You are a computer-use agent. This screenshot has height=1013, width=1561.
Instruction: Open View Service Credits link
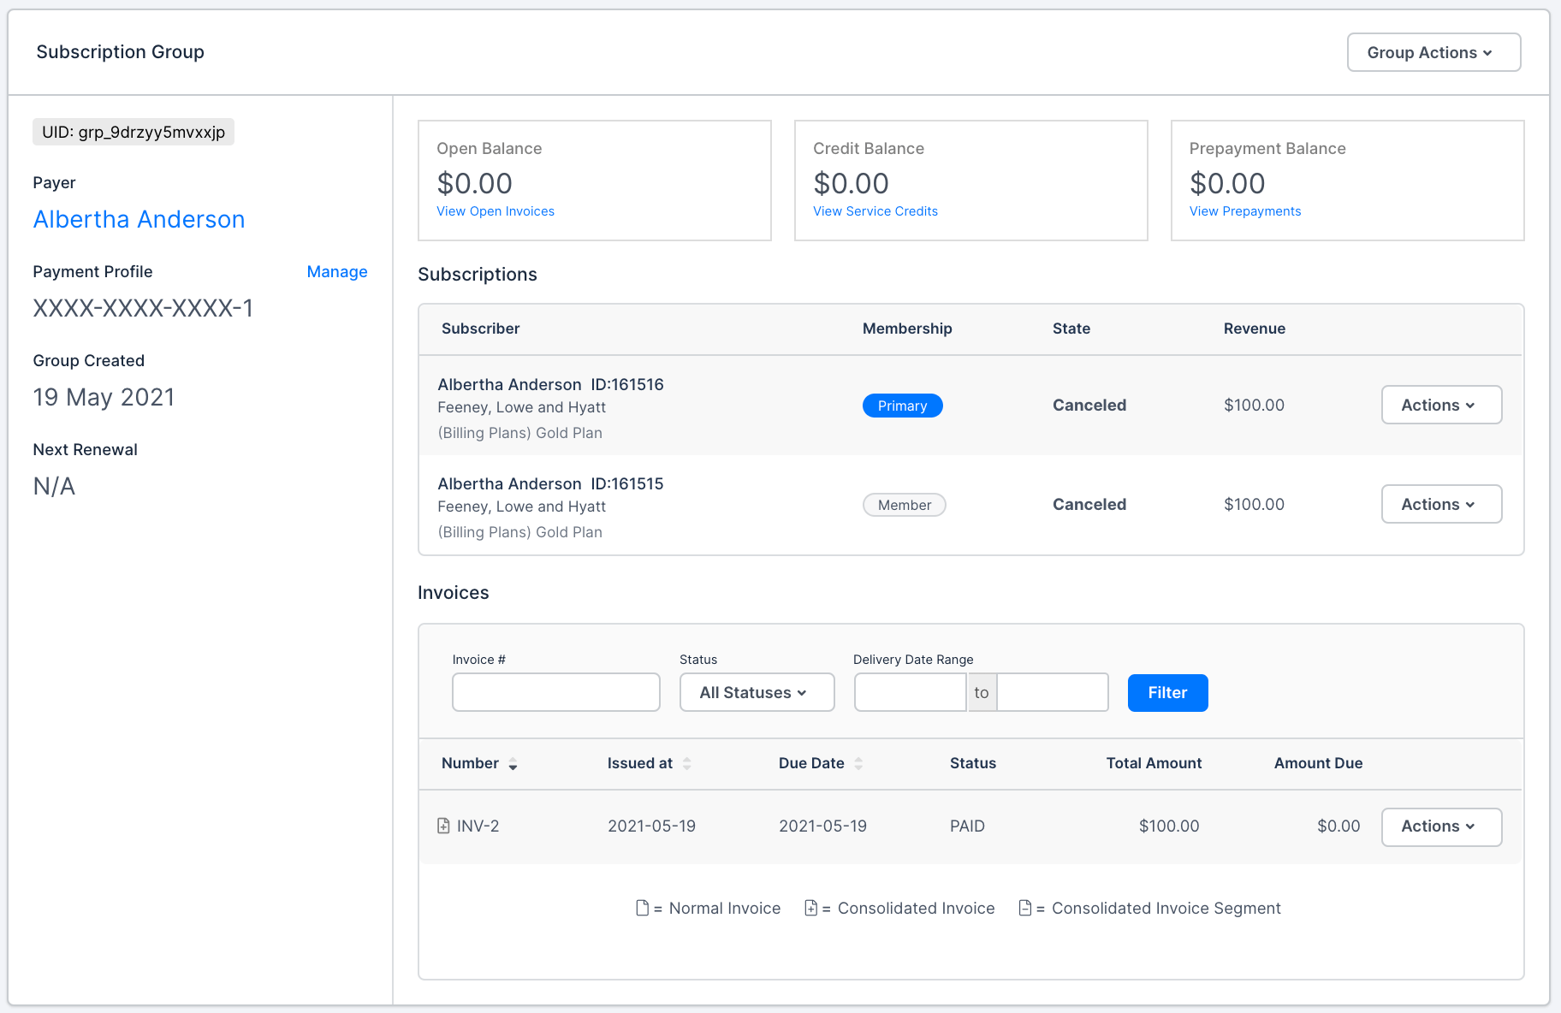[875, 210]
